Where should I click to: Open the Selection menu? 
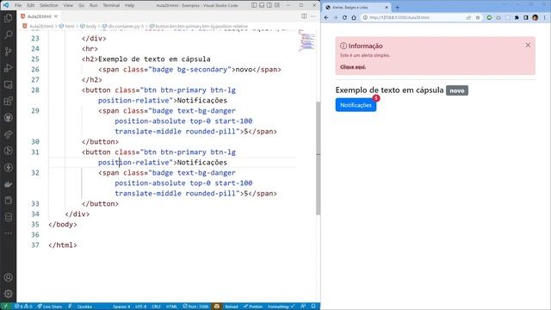coord(49,5)
